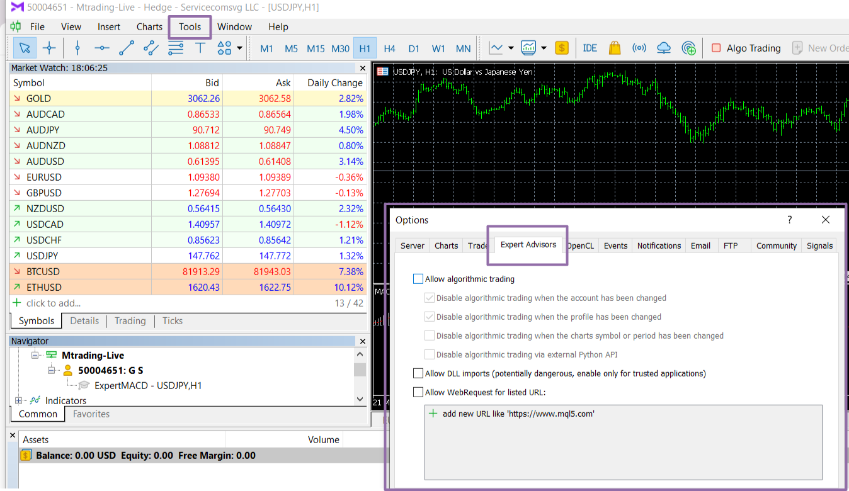Enable Allow algorithmic trading checkbox
This screenshot has width=849, height=491.
coord(418,279)
